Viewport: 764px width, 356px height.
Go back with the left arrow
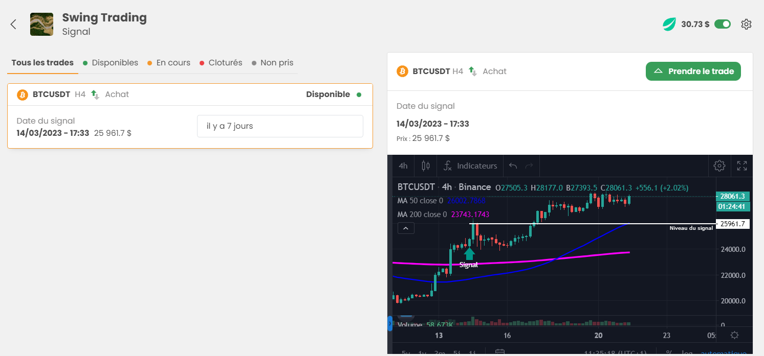click(14, 24)
